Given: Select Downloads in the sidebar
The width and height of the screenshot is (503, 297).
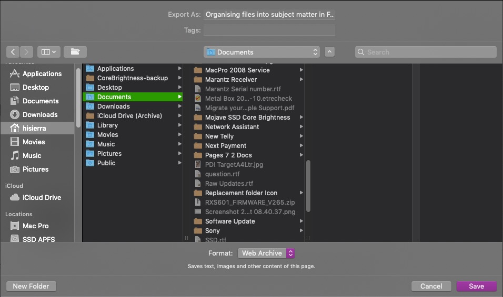Looking at the screenshot, I should pyautogui.click(x=37, y=114).
